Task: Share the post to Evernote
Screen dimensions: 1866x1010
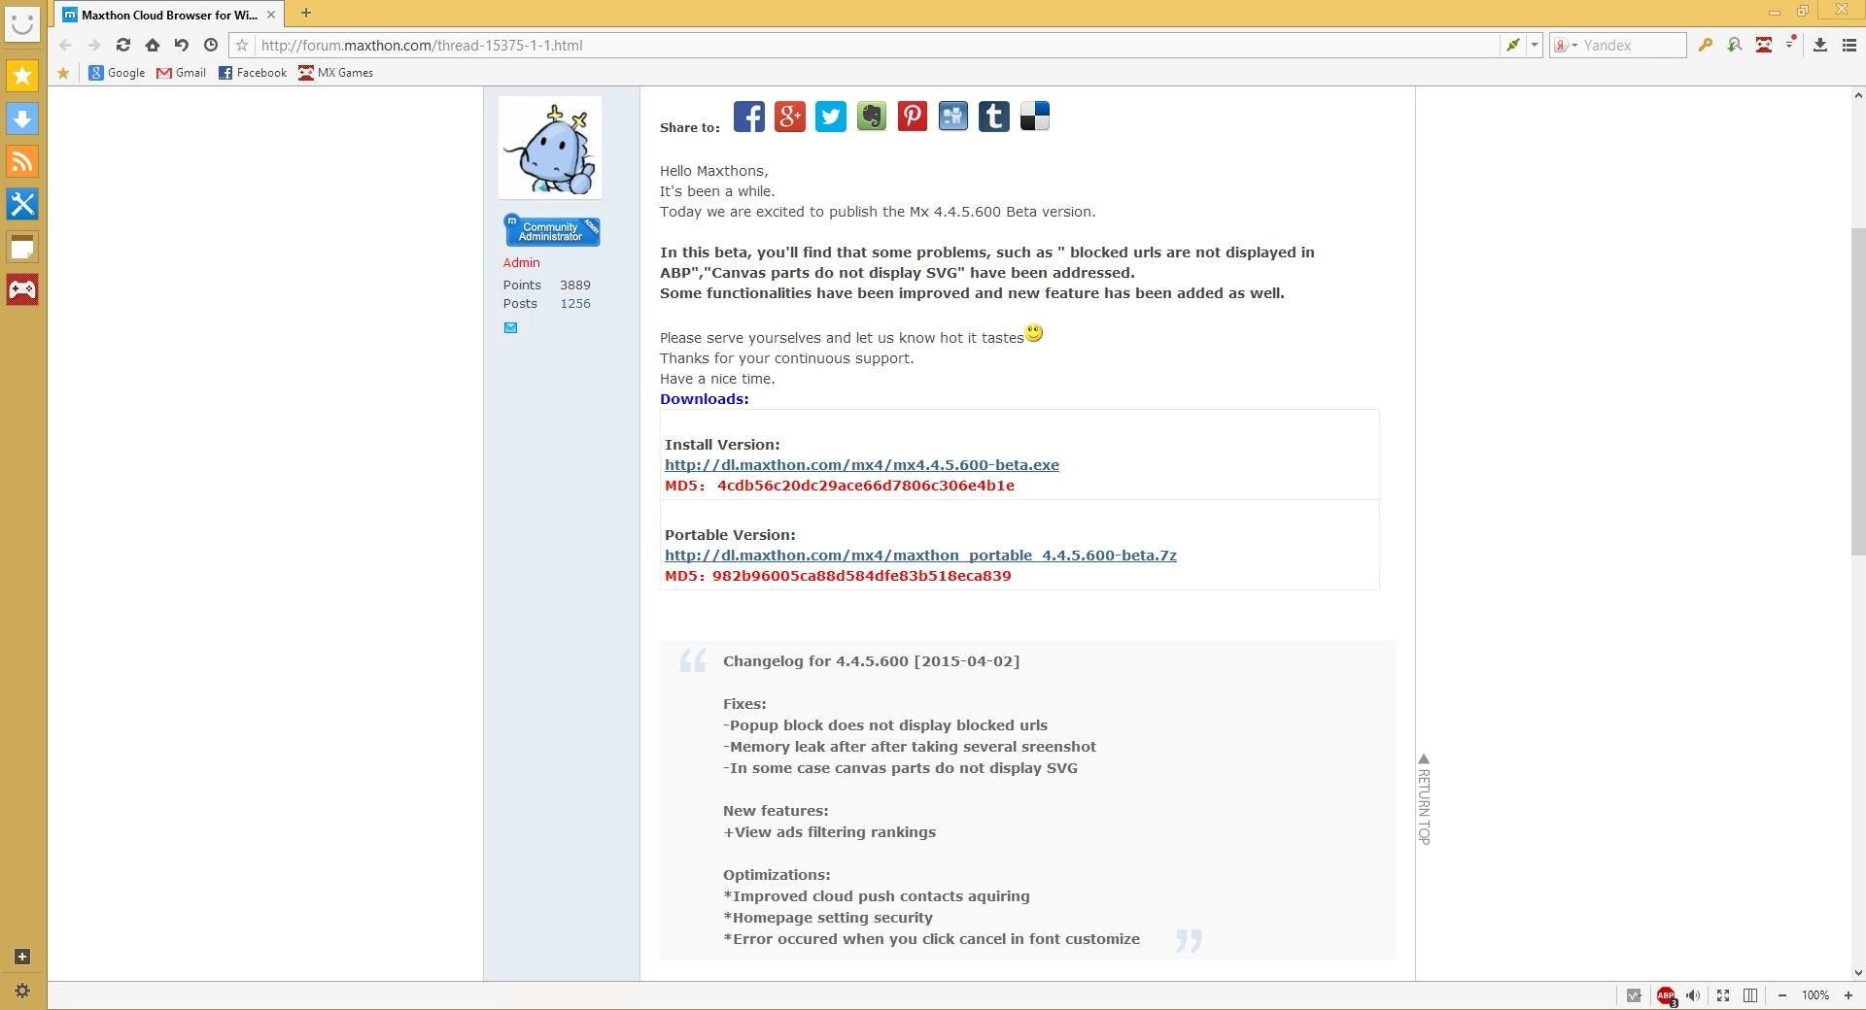Action: (872, 117)
